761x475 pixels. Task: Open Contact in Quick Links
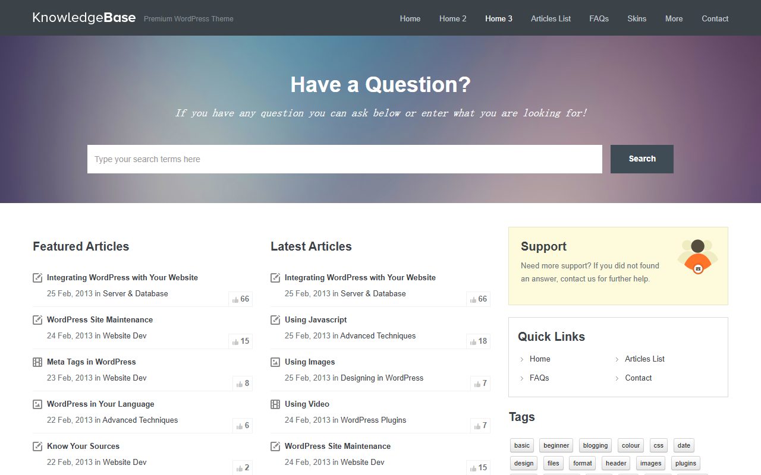[x=639, y=378]
